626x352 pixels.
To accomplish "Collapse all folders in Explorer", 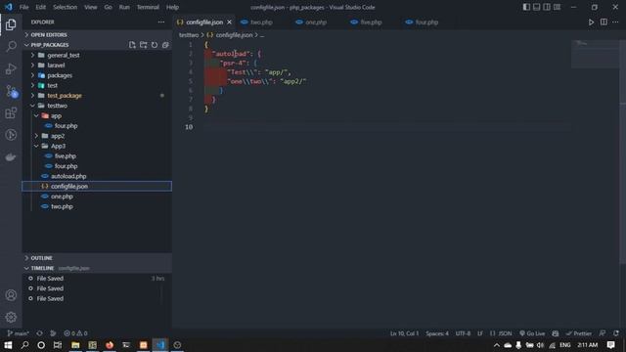I will (165, 45).
